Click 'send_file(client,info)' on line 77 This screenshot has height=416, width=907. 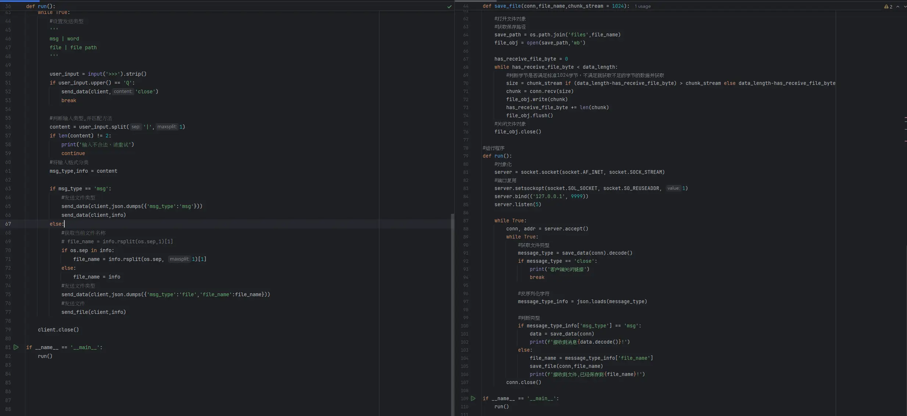tap(94, 312)
